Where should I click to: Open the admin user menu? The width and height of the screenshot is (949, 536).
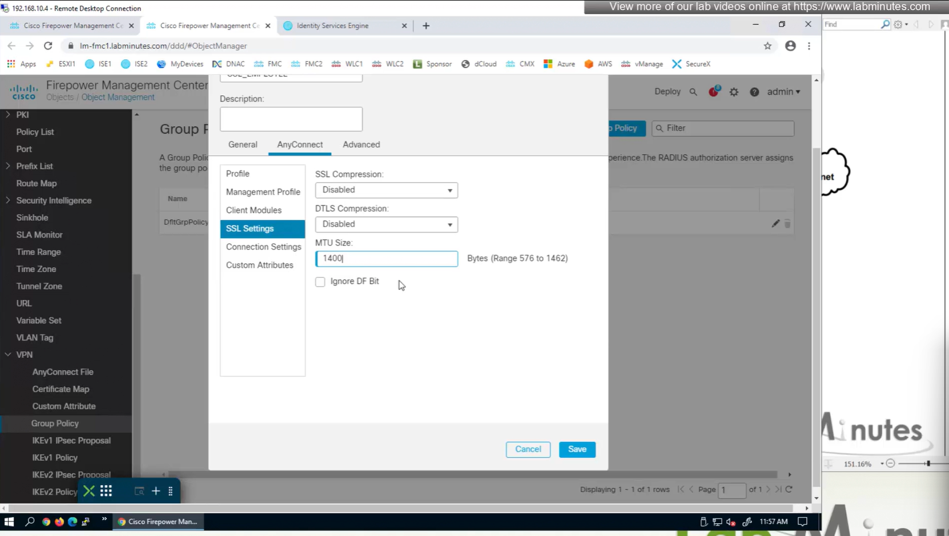(x=783, y=92)
